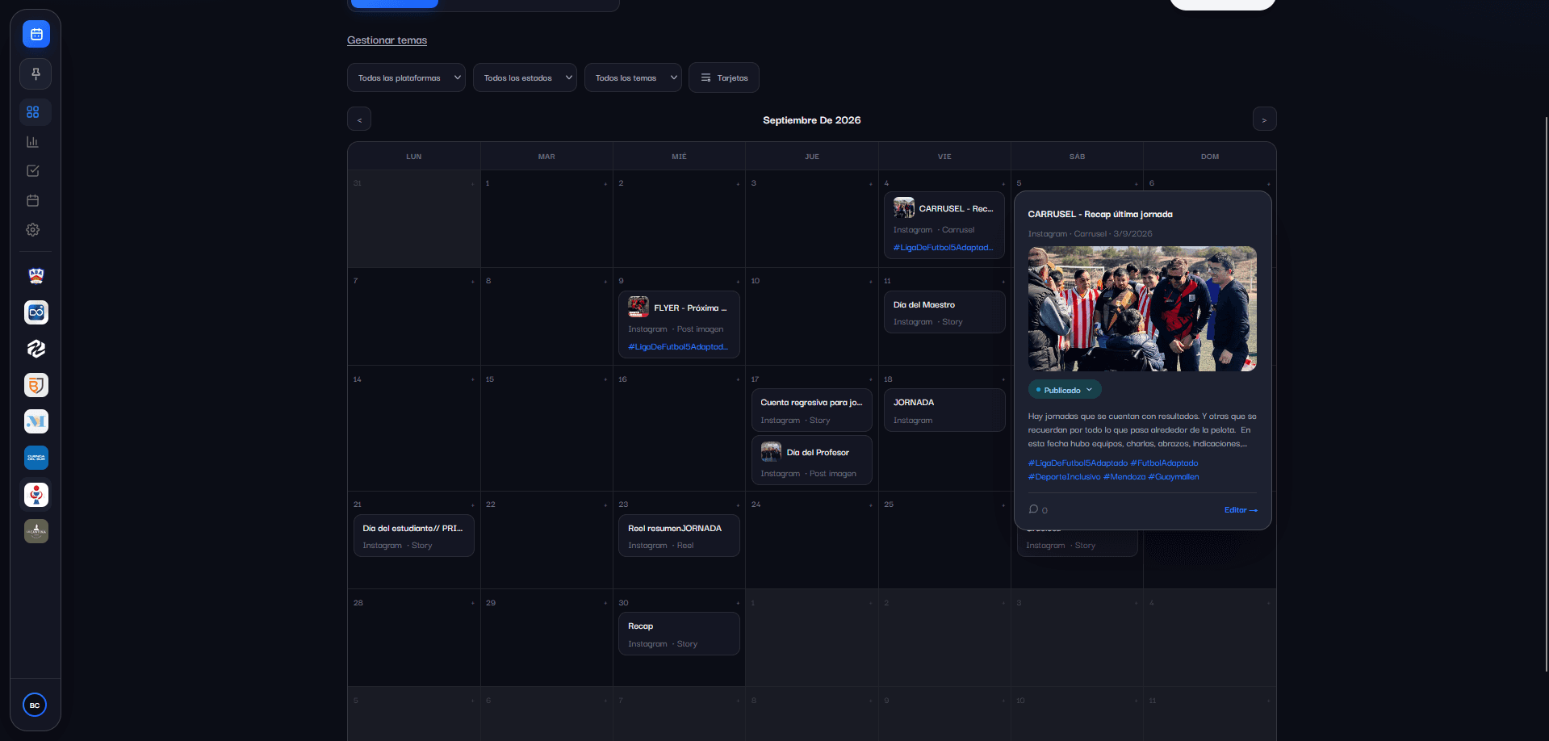Open the BC user profile avatar
The image size is (1549, 741).
[35, 705]
